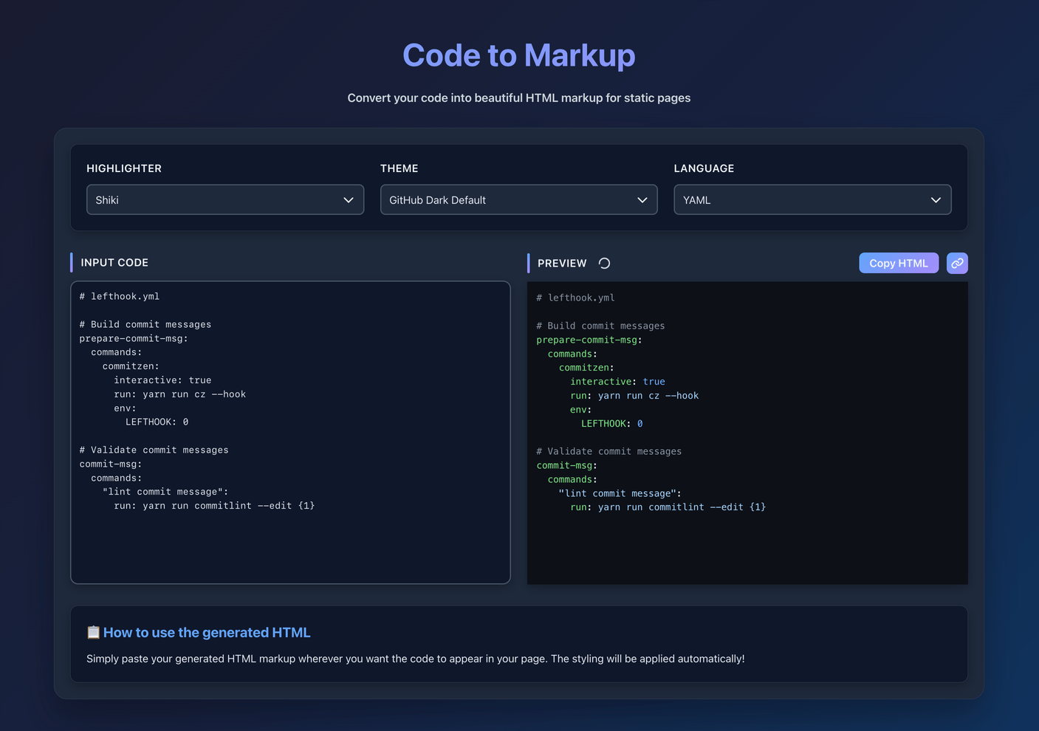
Task: Click the clipboard emoji in the help section
Action: (92, 632)
